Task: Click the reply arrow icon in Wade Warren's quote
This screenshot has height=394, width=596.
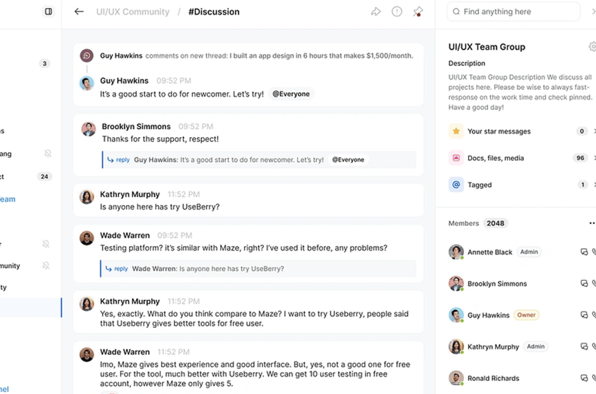Action: tap(108, 268)
